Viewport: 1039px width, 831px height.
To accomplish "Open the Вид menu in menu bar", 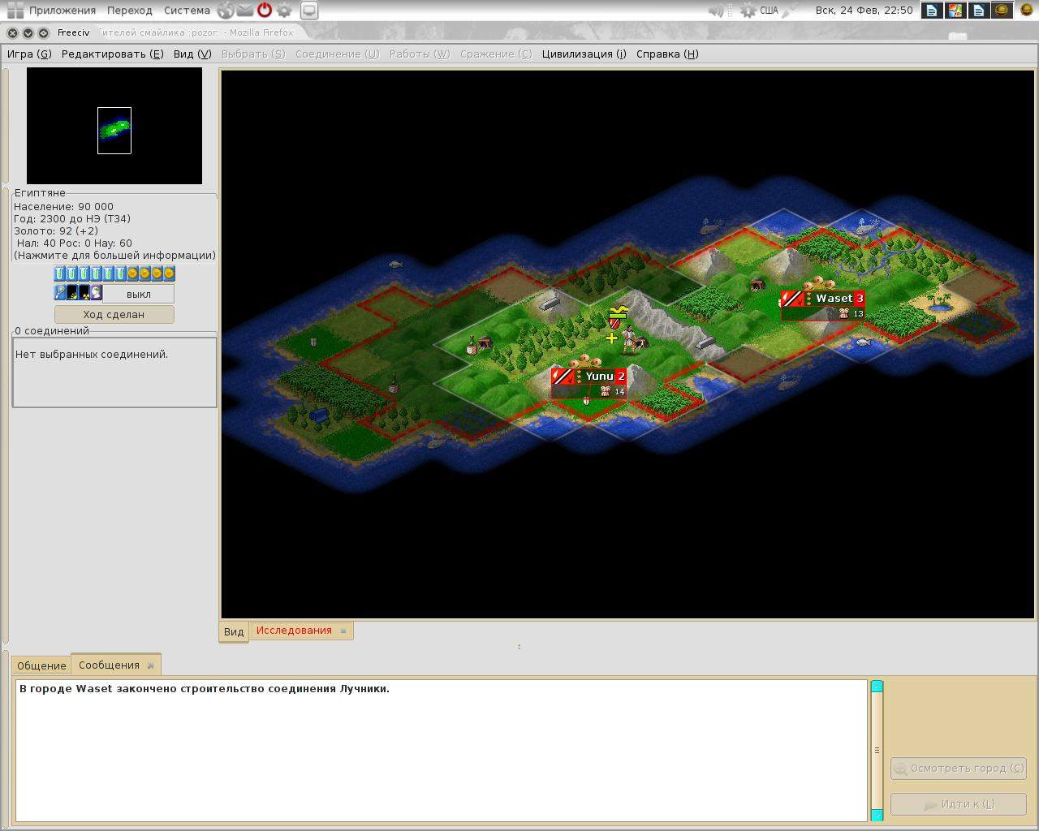I will [192, 54].
